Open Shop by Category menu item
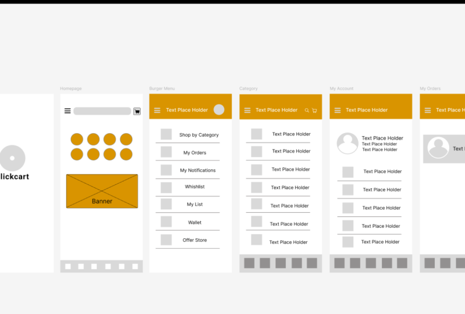465x314 pixels. [x=198, y=135]
